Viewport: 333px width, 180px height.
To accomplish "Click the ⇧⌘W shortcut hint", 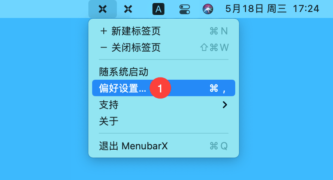I will tap(214, 48).
